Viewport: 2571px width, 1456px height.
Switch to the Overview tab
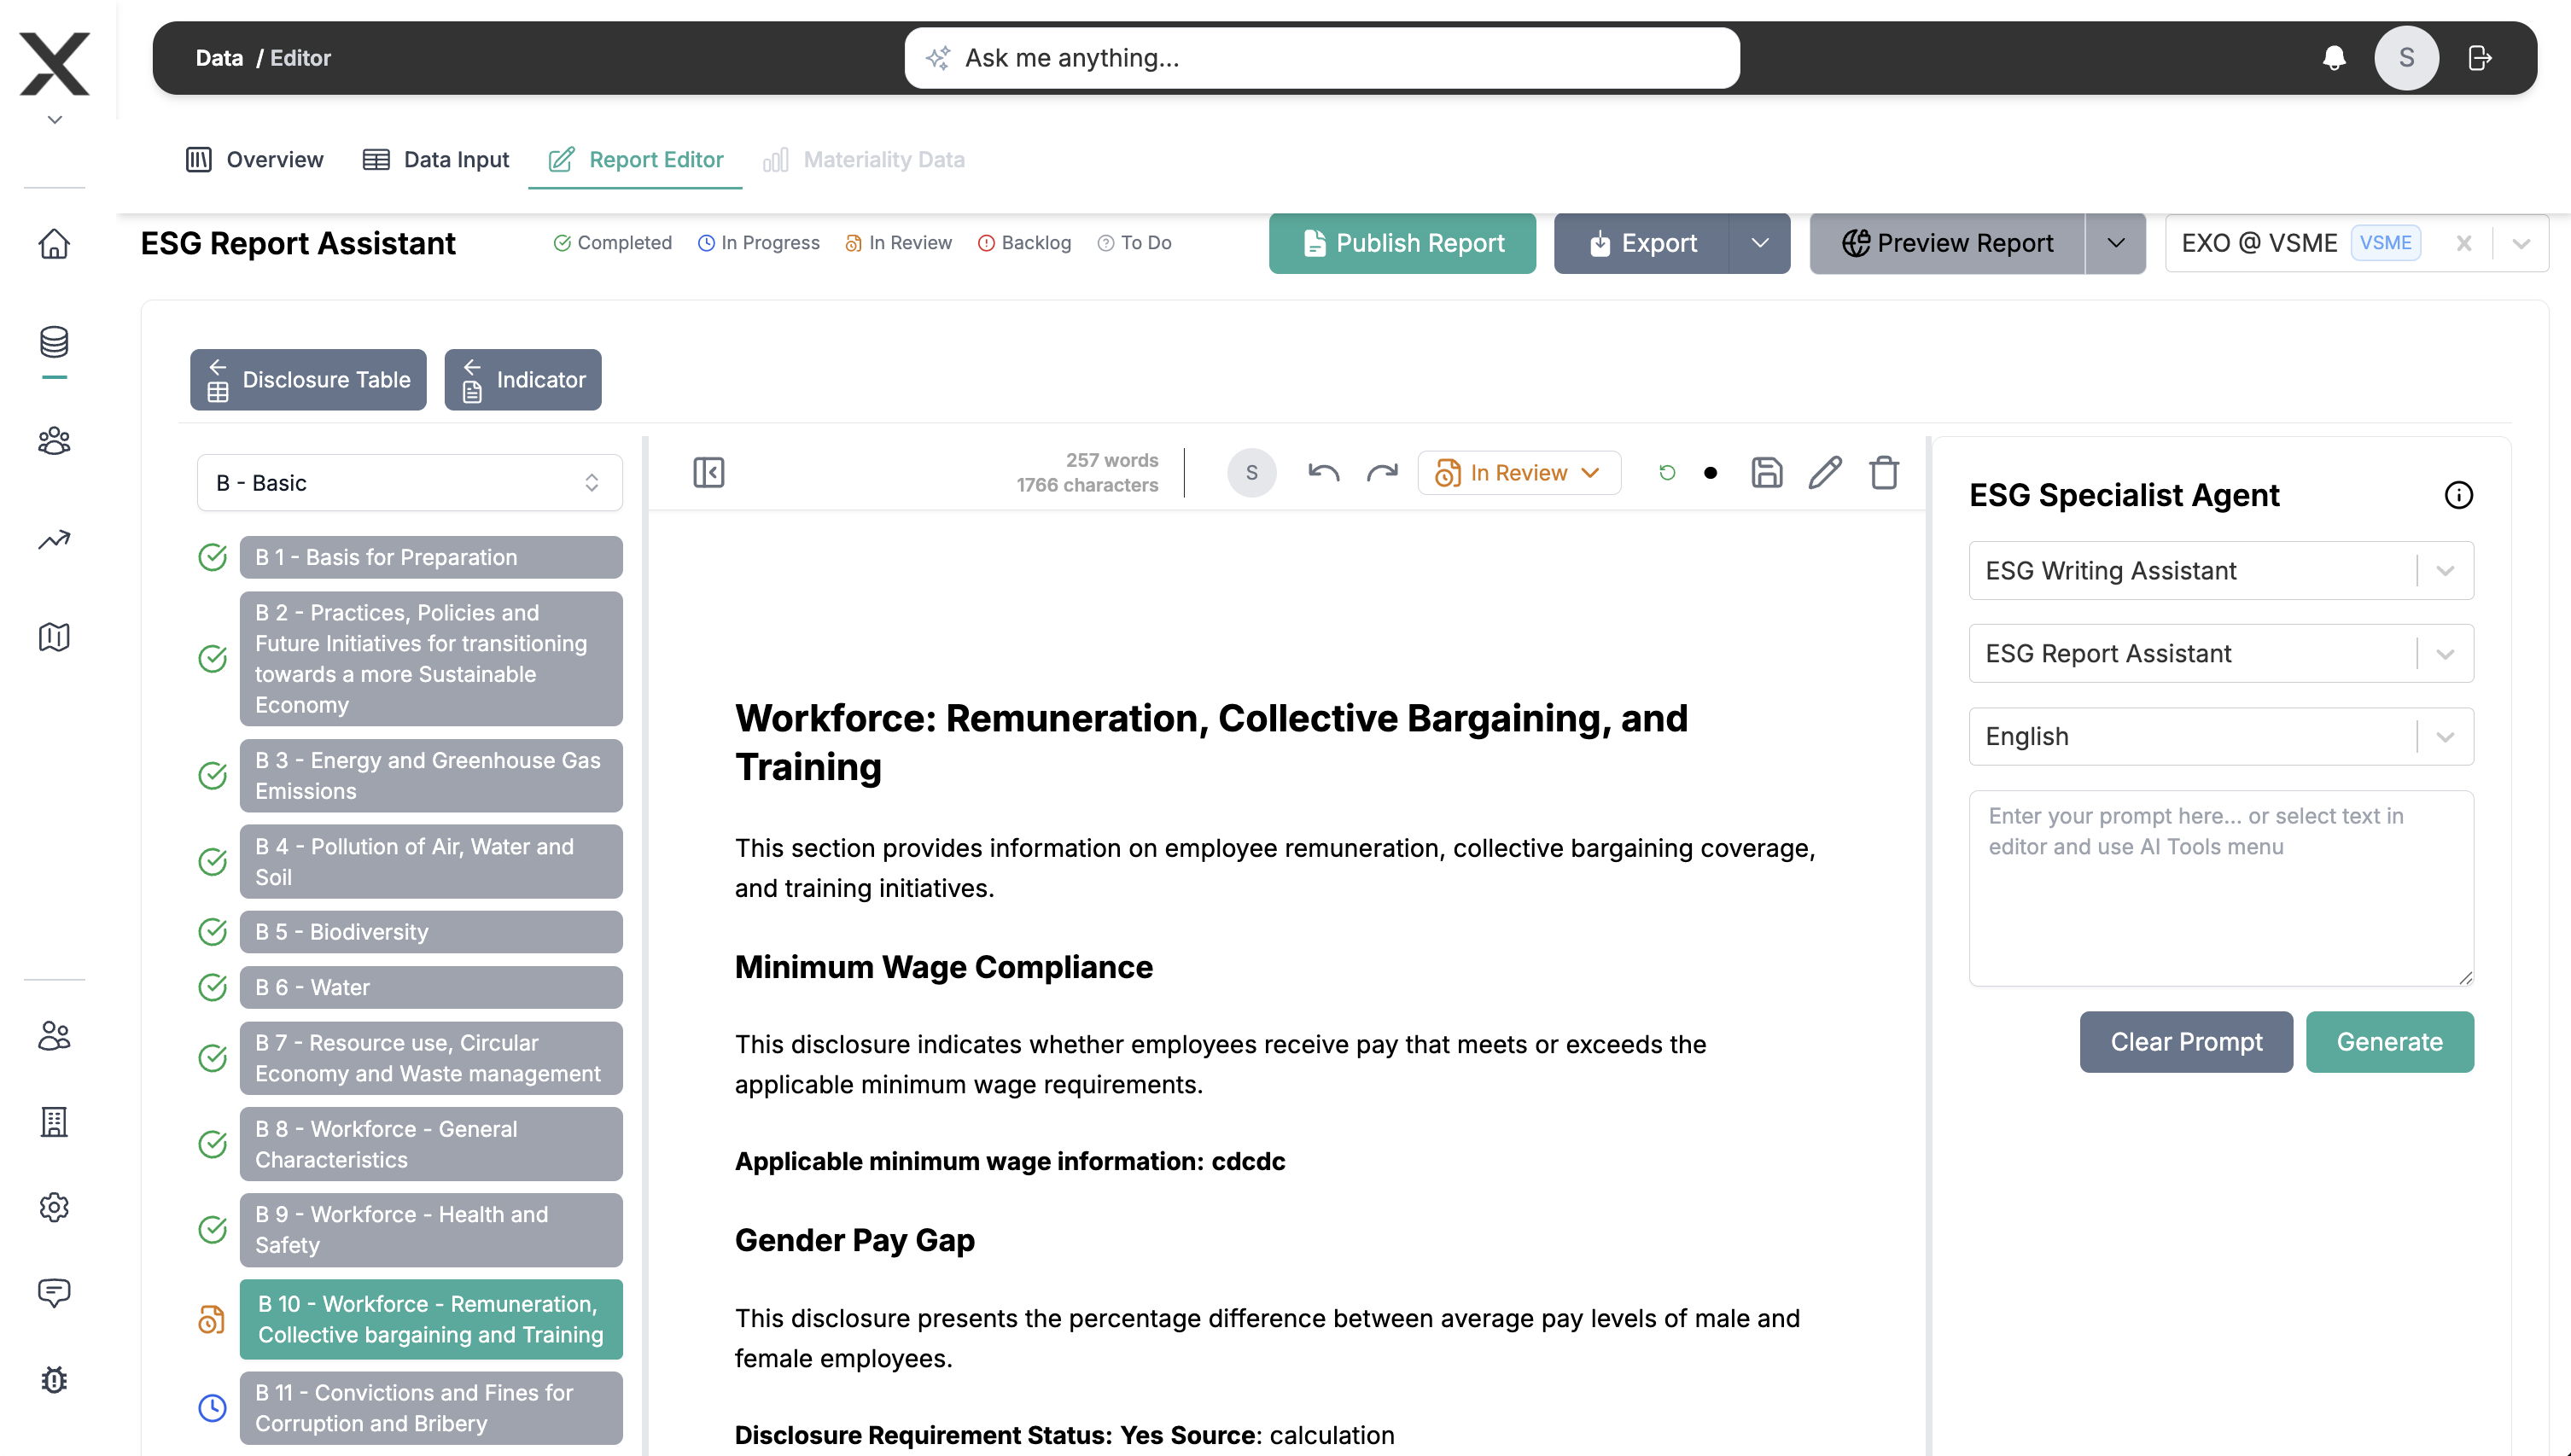click(x=255, y=160)
